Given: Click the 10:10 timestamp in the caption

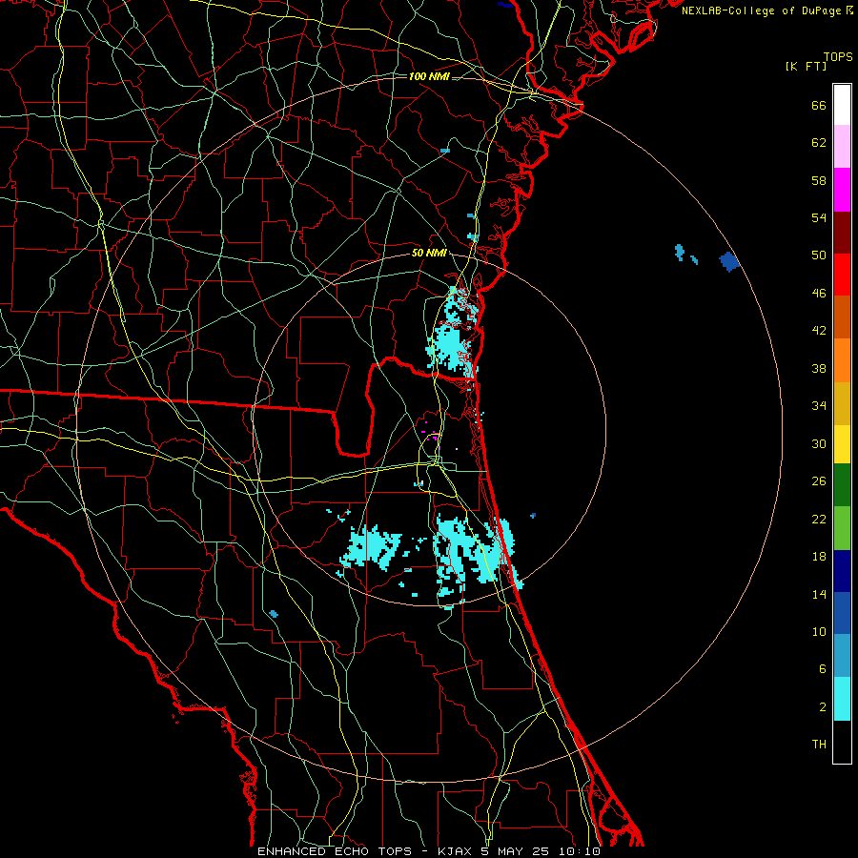Looking at the screenshot, I should (x=579, y=851).
